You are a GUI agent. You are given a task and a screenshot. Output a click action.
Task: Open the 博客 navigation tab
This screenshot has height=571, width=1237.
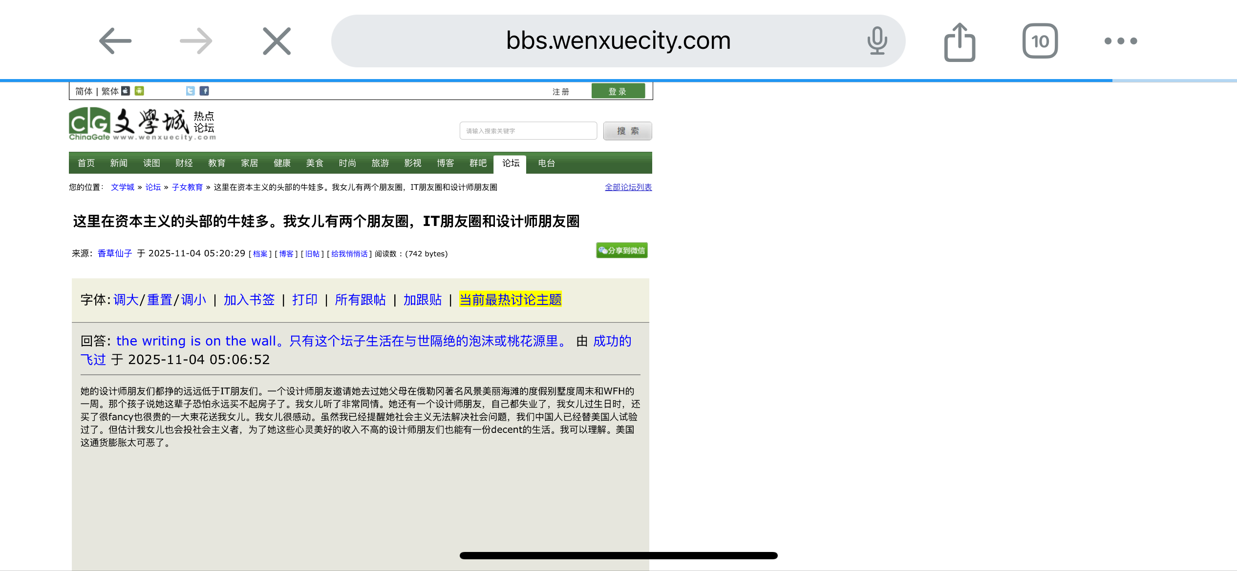(445, 163)
